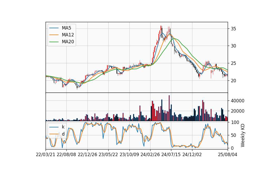Click the 'd' legend label in KD panel
The height and width of the screenshot is (182, 253).
click(x=63, y=134)
